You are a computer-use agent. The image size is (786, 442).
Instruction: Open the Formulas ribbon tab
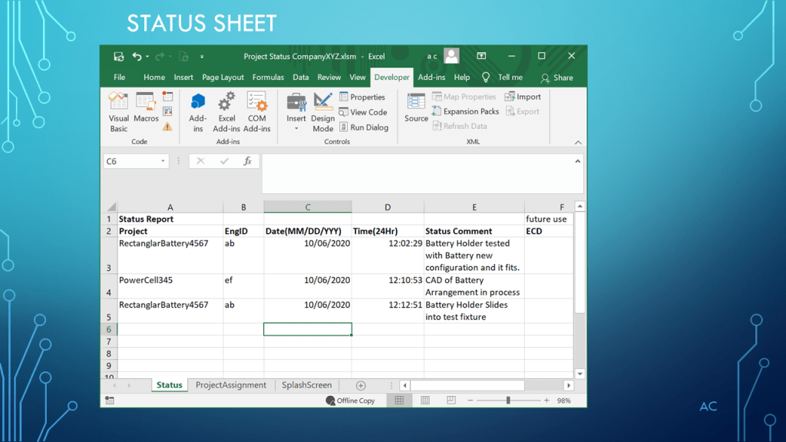point(268,78)
